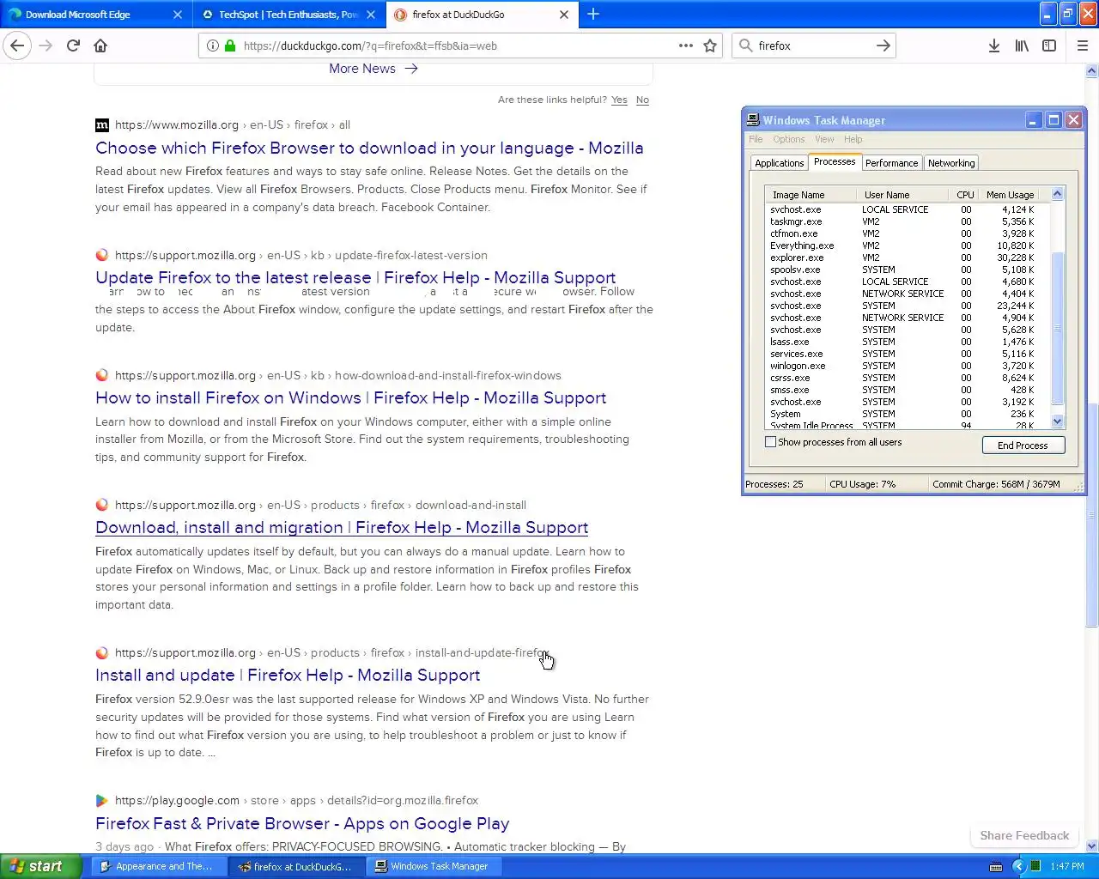This screenshot has height=879, width=1099.
Task: Open the Firefox home page icon
Action: coord(100,45)
